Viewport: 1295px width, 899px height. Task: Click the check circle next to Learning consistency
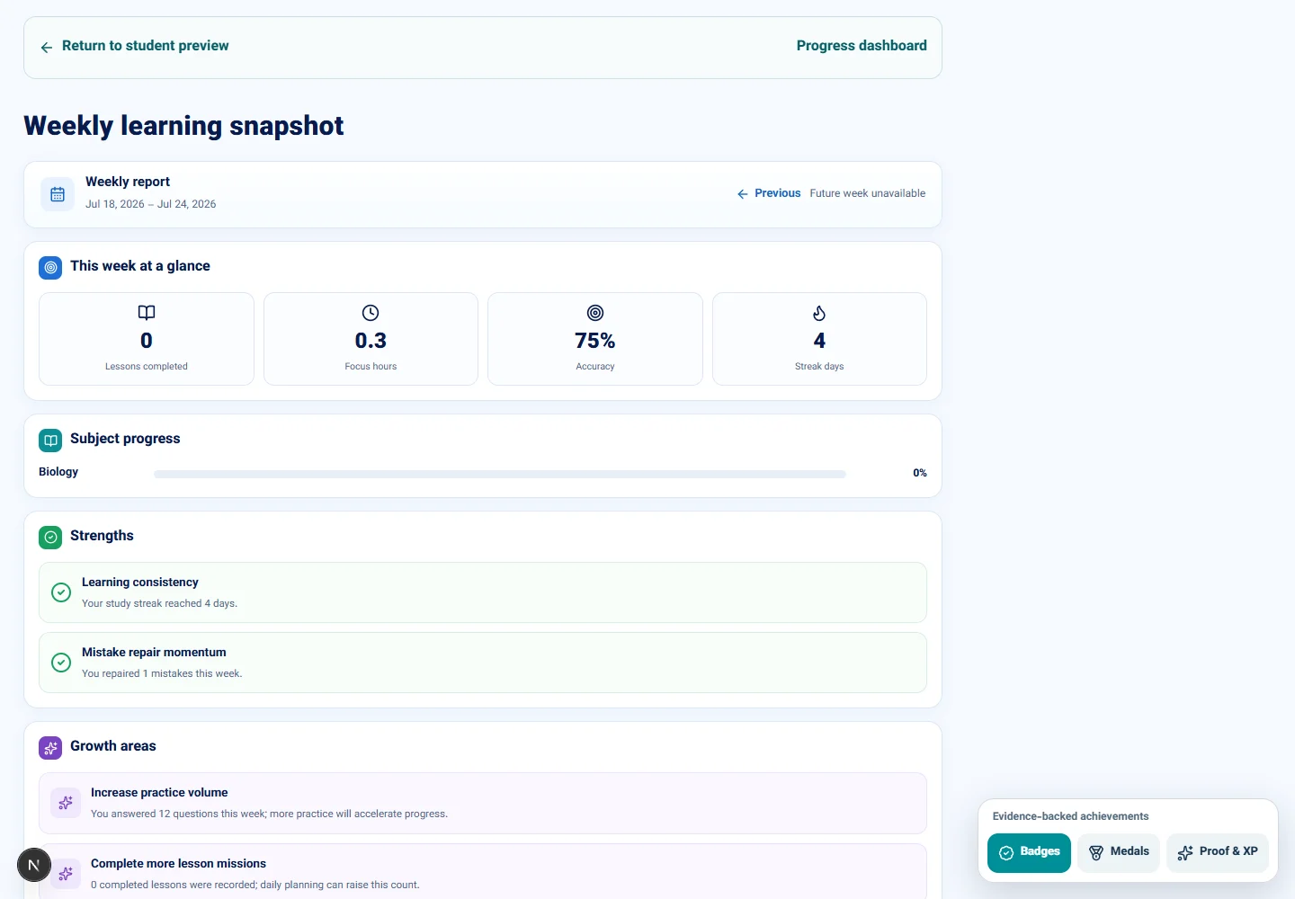61,592
